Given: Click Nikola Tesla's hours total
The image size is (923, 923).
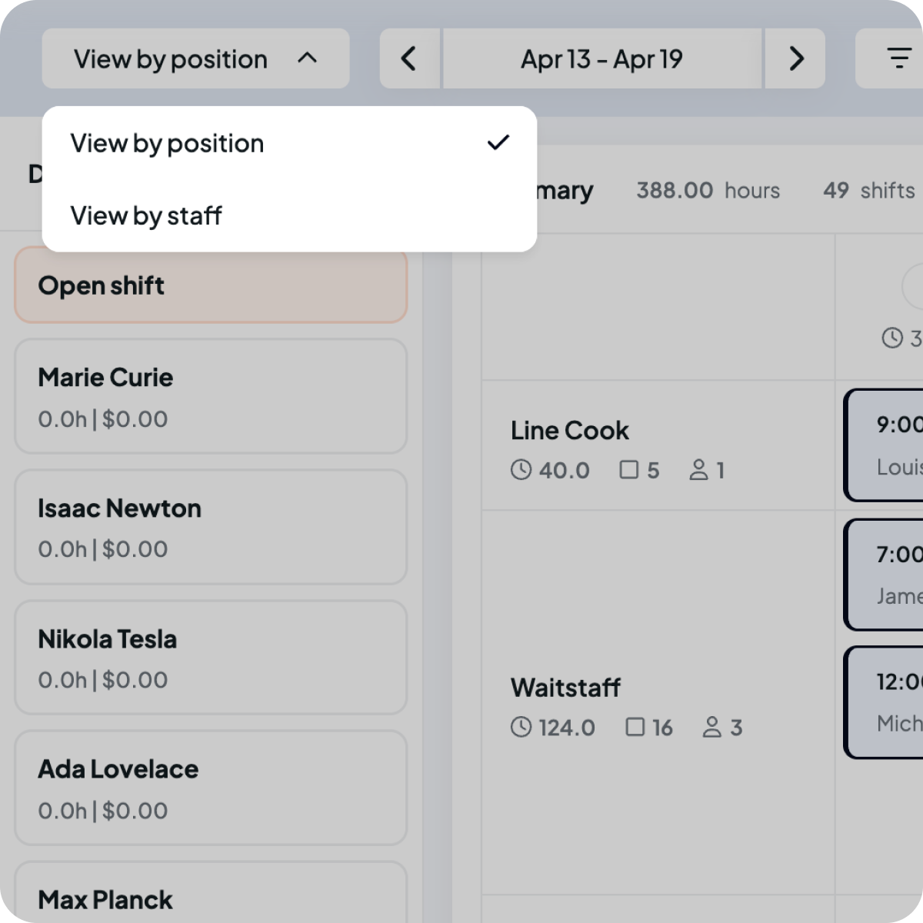Looking at the screenshot, I should (x=102, y=679).
